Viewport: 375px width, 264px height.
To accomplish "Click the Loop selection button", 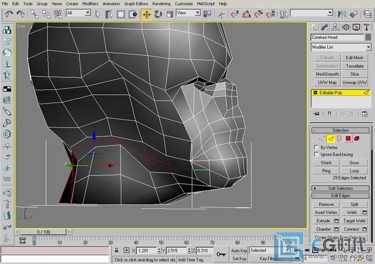I will pyautogui.click(x=354, y=171).
